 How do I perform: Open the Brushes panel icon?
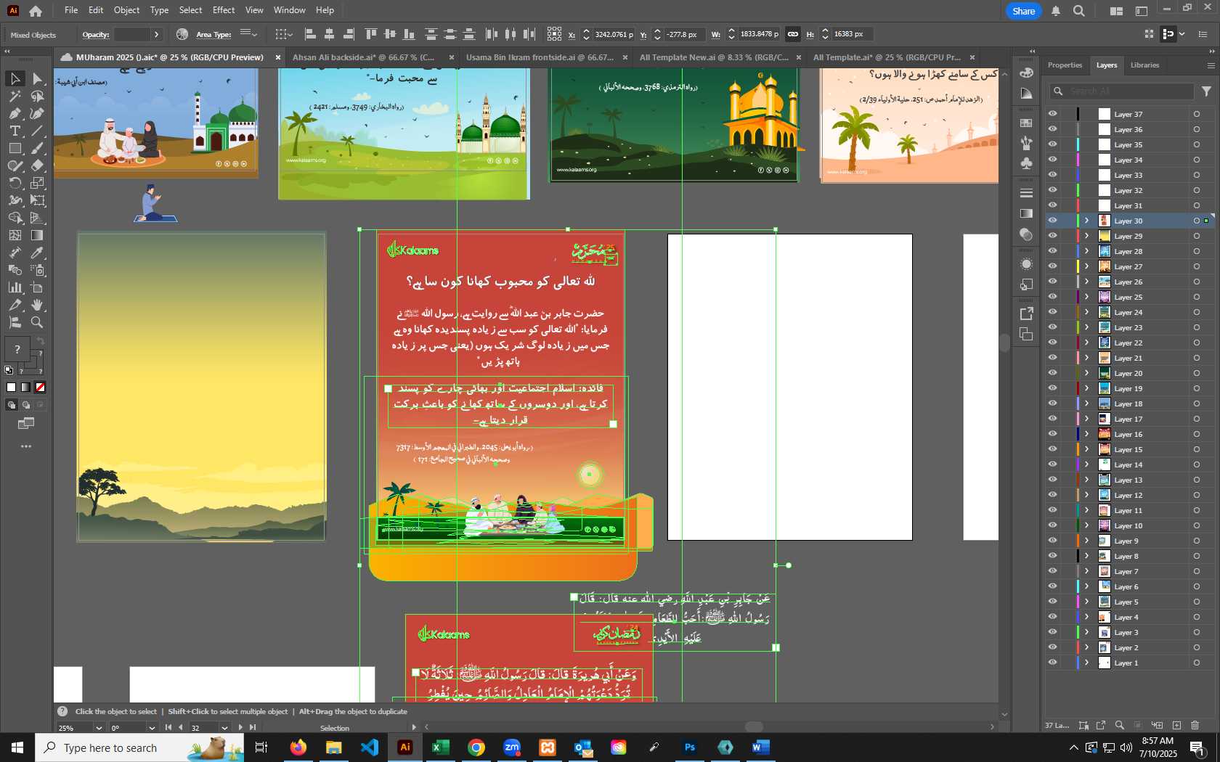pos(1026,143)
